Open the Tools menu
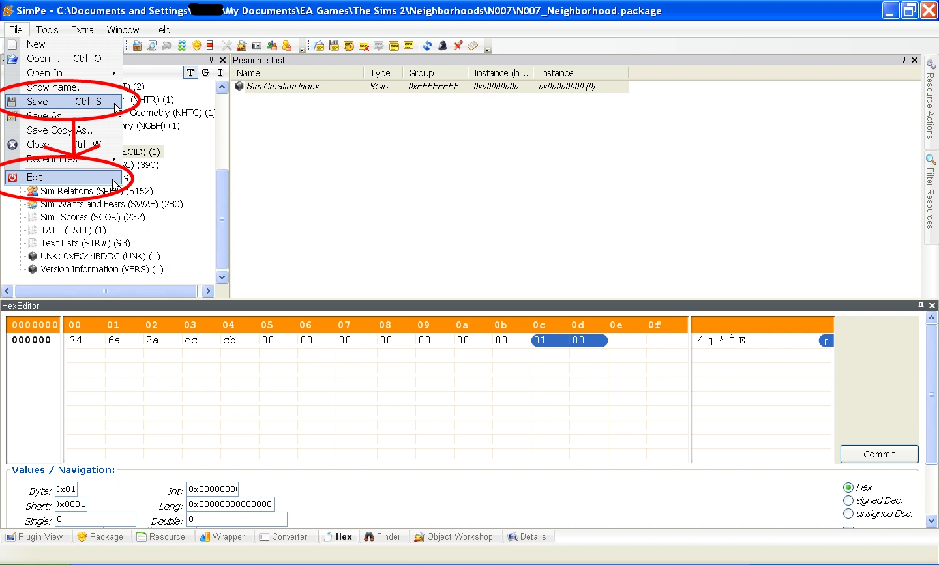 (47, 29)
